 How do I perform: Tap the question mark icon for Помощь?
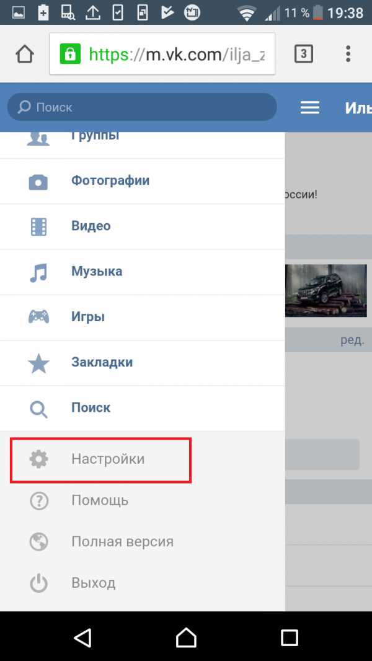click(39, 501)
